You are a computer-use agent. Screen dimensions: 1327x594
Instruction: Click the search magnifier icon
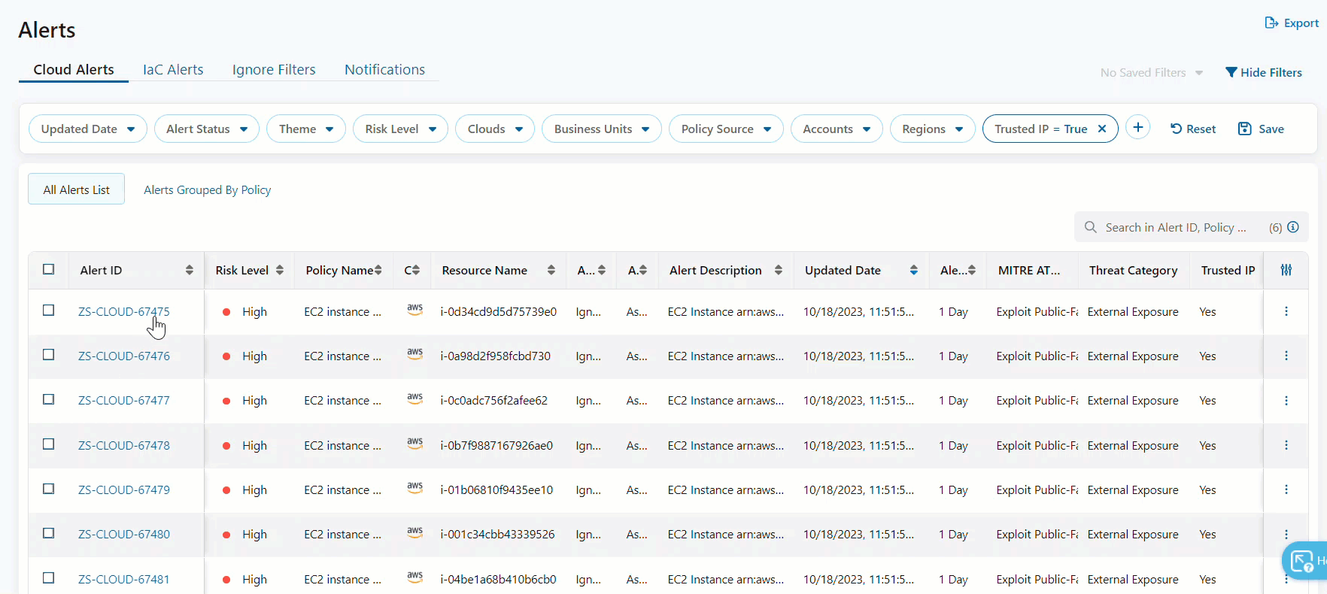click(x=1090, y=227)
